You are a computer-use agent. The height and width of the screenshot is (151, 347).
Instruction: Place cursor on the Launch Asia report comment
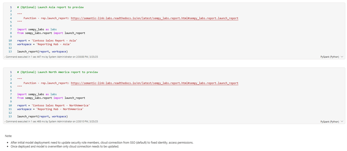pos(50,7)
